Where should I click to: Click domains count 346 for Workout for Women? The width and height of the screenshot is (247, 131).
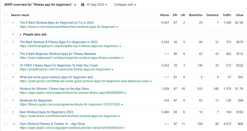coord(216,89)
